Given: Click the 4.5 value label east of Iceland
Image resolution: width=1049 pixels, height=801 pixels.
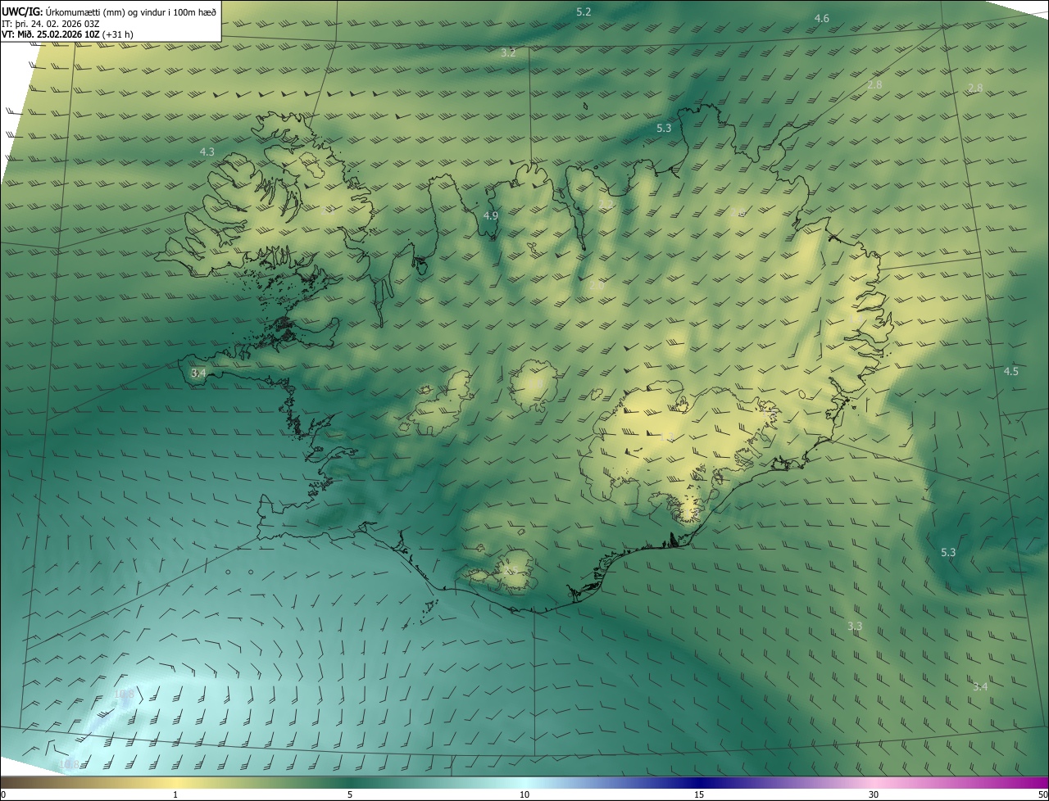Looking at the screenshot, I should coord(1011,372).
